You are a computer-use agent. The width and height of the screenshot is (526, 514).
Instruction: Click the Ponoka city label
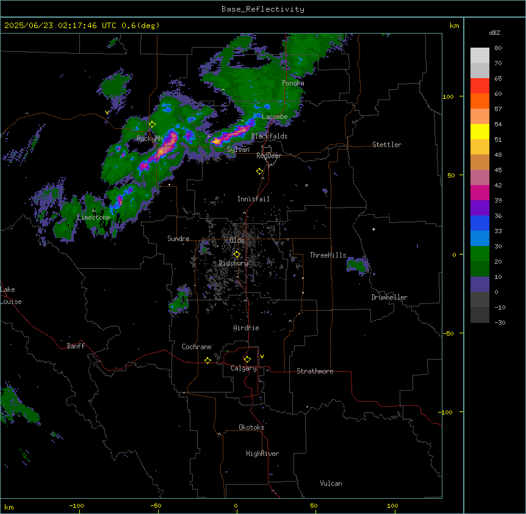[293, 83]
